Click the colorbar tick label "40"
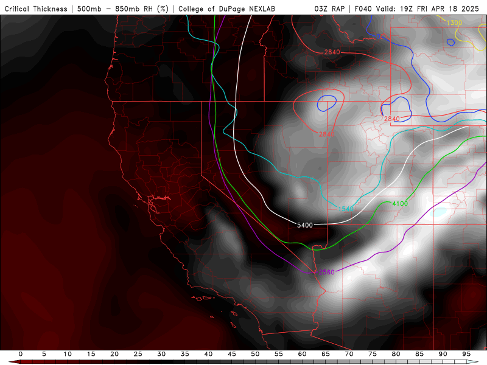This screenshot has height=365, width=487. [x=208, y=354]
